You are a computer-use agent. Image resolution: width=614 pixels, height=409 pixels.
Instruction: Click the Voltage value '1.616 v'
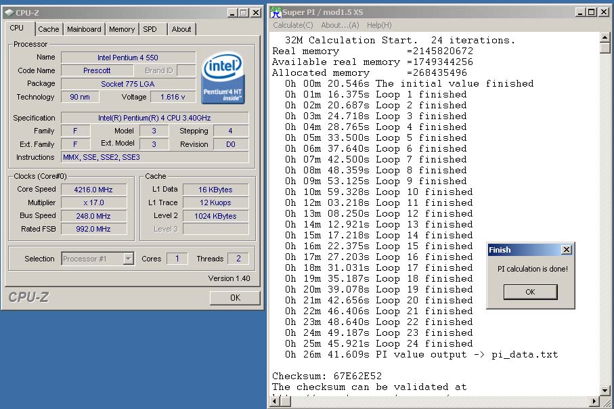tap(173, 97)
